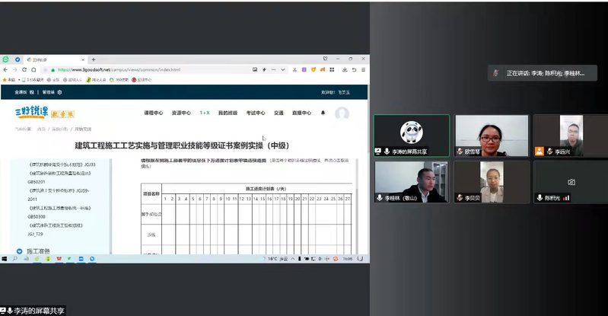This screenshot has height=316, width=608.
Task: Click the 施工准备 chevron icon
Action: (x=20, y=251)
